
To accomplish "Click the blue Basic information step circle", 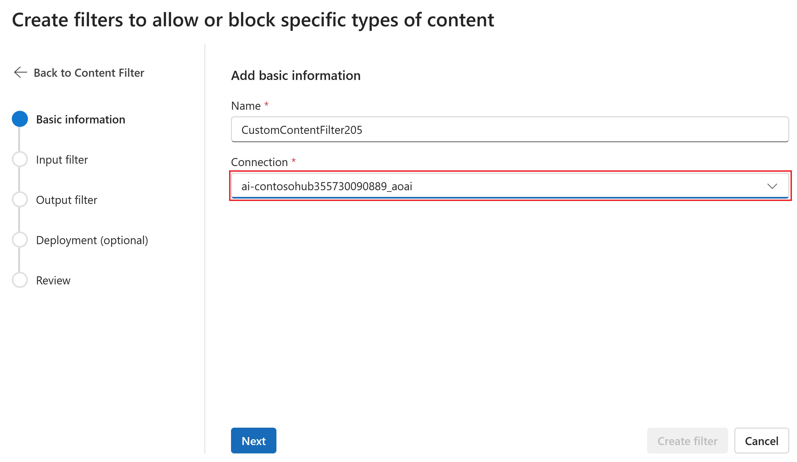I will 20,119.
